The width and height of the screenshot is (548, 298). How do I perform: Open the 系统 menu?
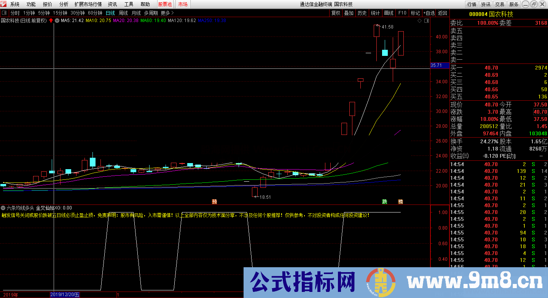coord(14,4)
